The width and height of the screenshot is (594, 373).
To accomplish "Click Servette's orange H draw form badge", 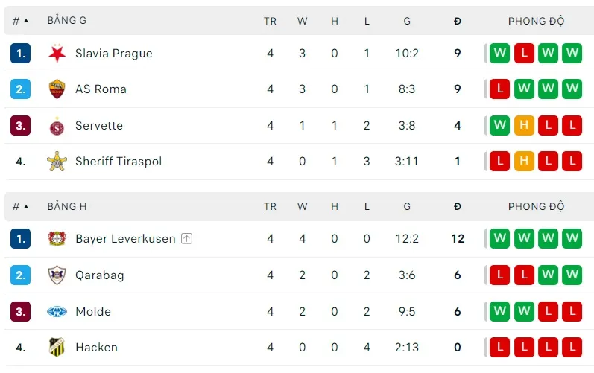I will click(524, 126).
